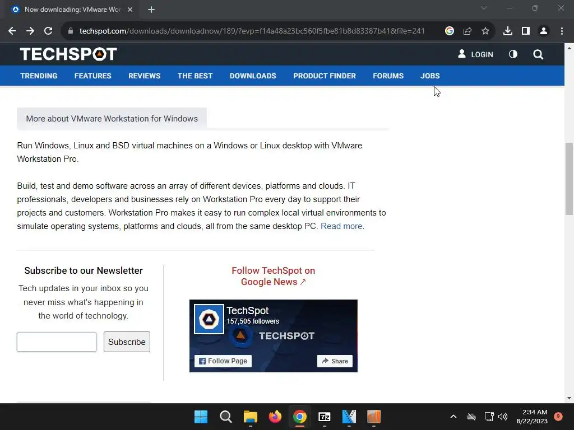Close the VMware download tab

tap(130, 10)
